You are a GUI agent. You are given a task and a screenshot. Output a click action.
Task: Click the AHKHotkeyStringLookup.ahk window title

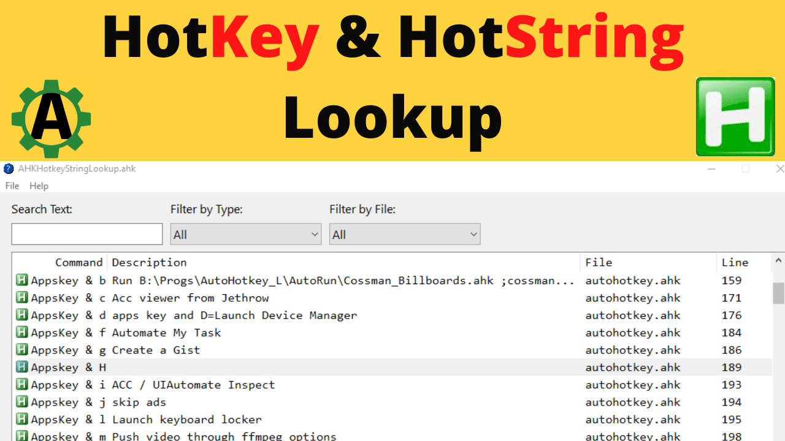click(x=77, y=168)
